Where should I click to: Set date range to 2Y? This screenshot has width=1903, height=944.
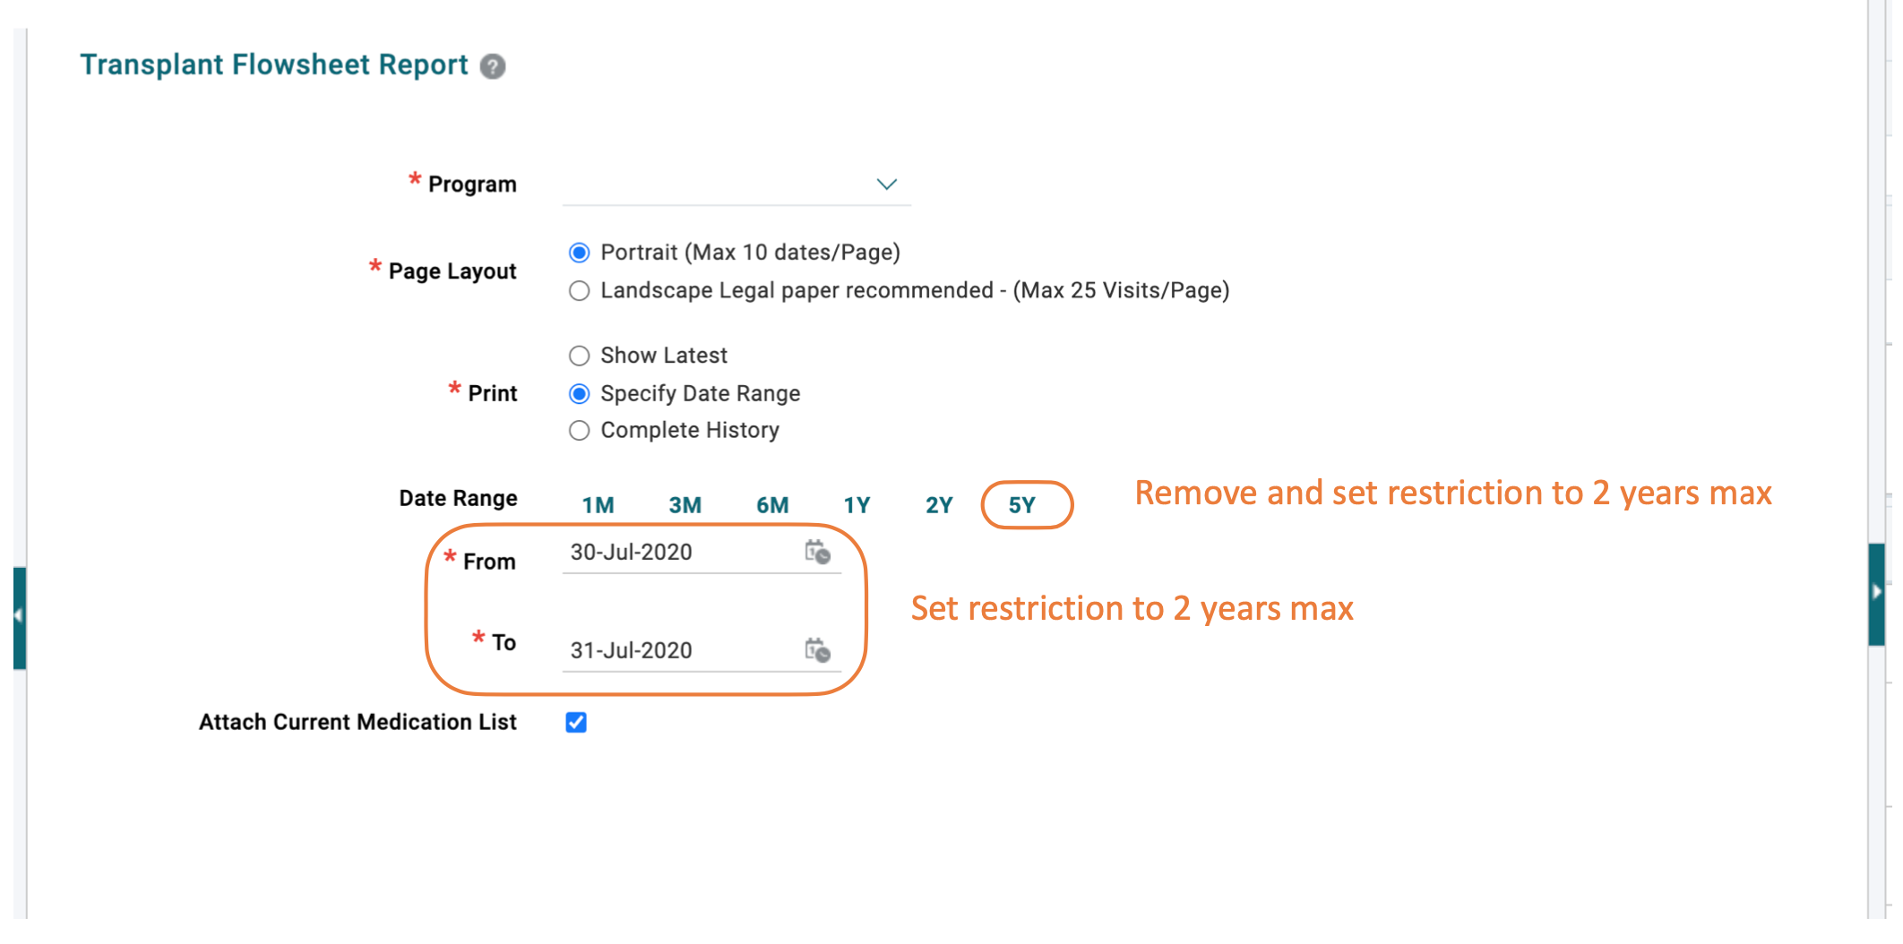point(939,505)
